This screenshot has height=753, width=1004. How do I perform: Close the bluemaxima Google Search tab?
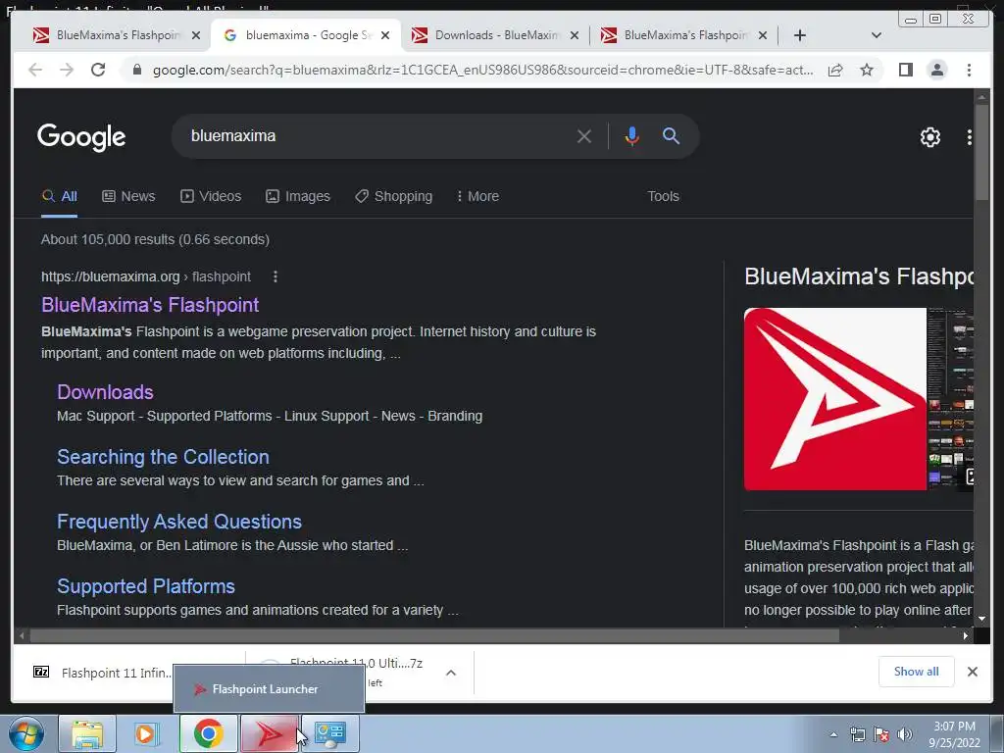tap(384, 35)
